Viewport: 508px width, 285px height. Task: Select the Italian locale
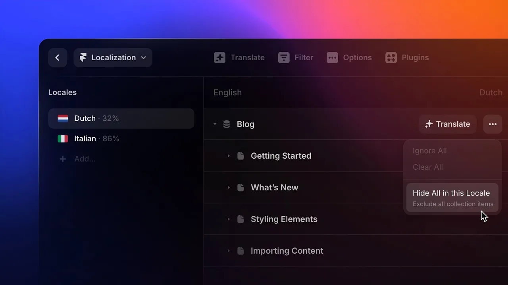coord(121,139)
